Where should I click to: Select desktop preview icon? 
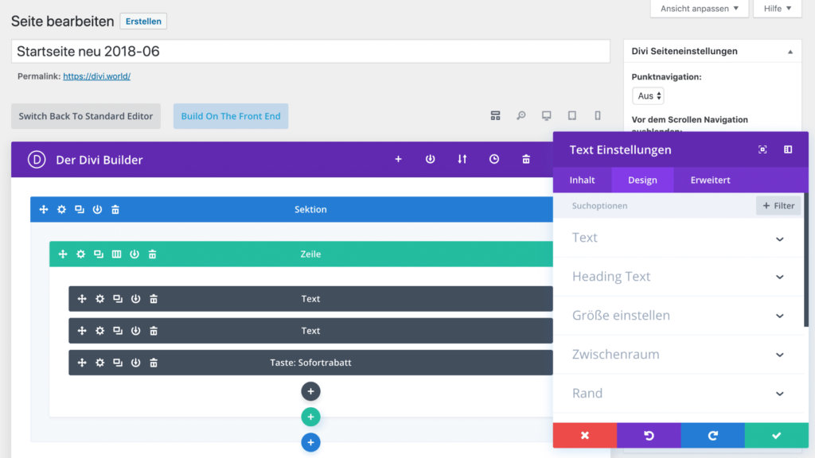pos(546,115)
